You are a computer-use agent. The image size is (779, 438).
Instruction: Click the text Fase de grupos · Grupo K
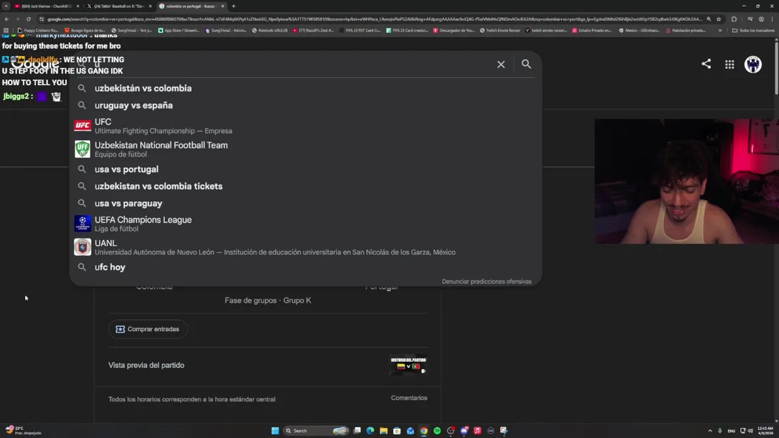(x=268, y=301)
